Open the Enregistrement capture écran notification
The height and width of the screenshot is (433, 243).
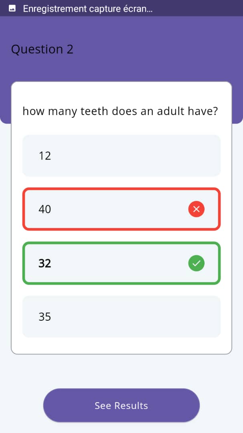88,8
